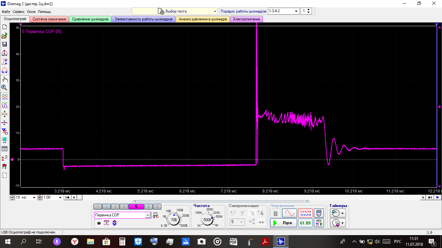Switch to Анализ давления в цилиндре tab
This screenshot has width=442, height=248.
click(203, 19)
